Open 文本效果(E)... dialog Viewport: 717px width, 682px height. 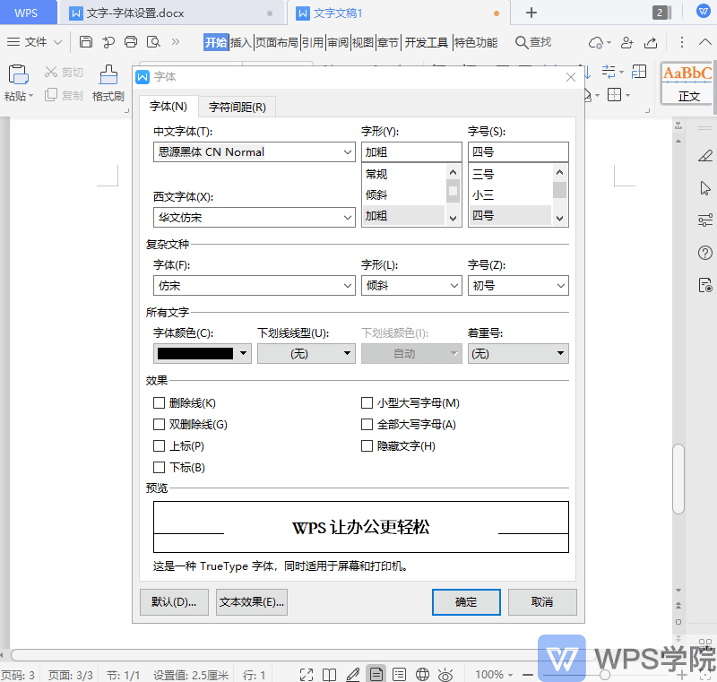252,602
